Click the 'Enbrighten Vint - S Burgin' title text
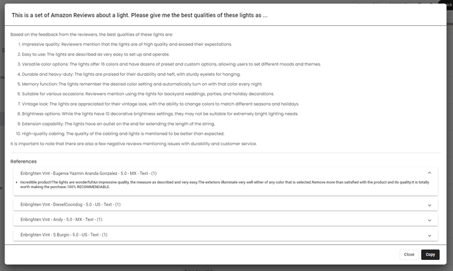The width and height of the screenshot is (453, 271). click(x=64, y=235)
